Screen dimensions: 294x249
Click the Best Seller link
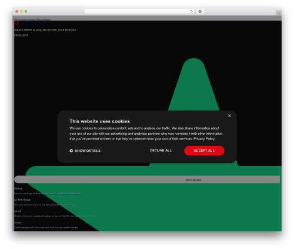(193, 180)
